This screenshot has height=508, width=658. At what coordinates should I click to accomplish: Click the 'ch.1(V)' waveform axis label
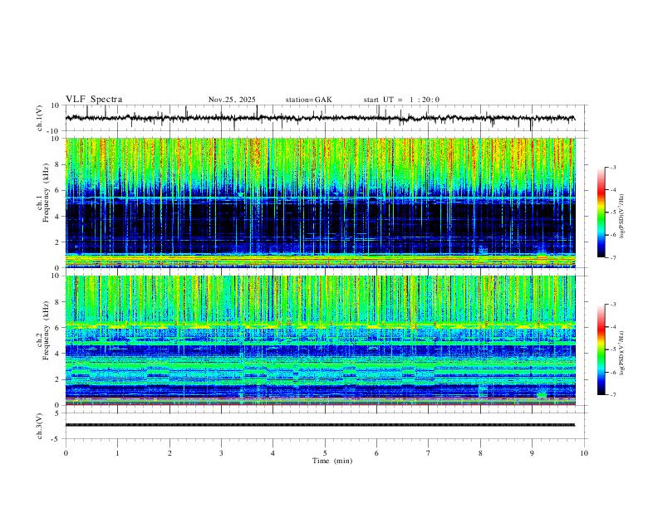[x=40, y=118]
